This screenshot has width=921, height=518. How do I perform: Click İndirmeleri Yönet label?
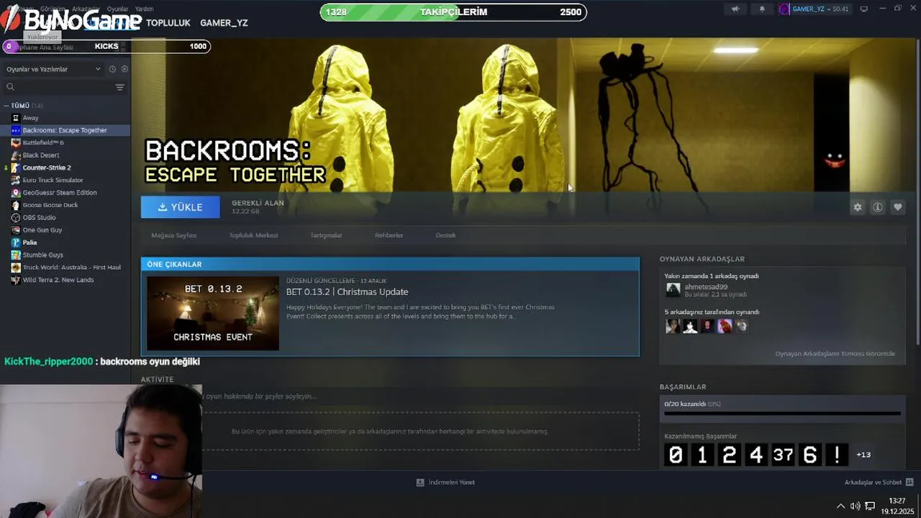click(x=451, y=482)
